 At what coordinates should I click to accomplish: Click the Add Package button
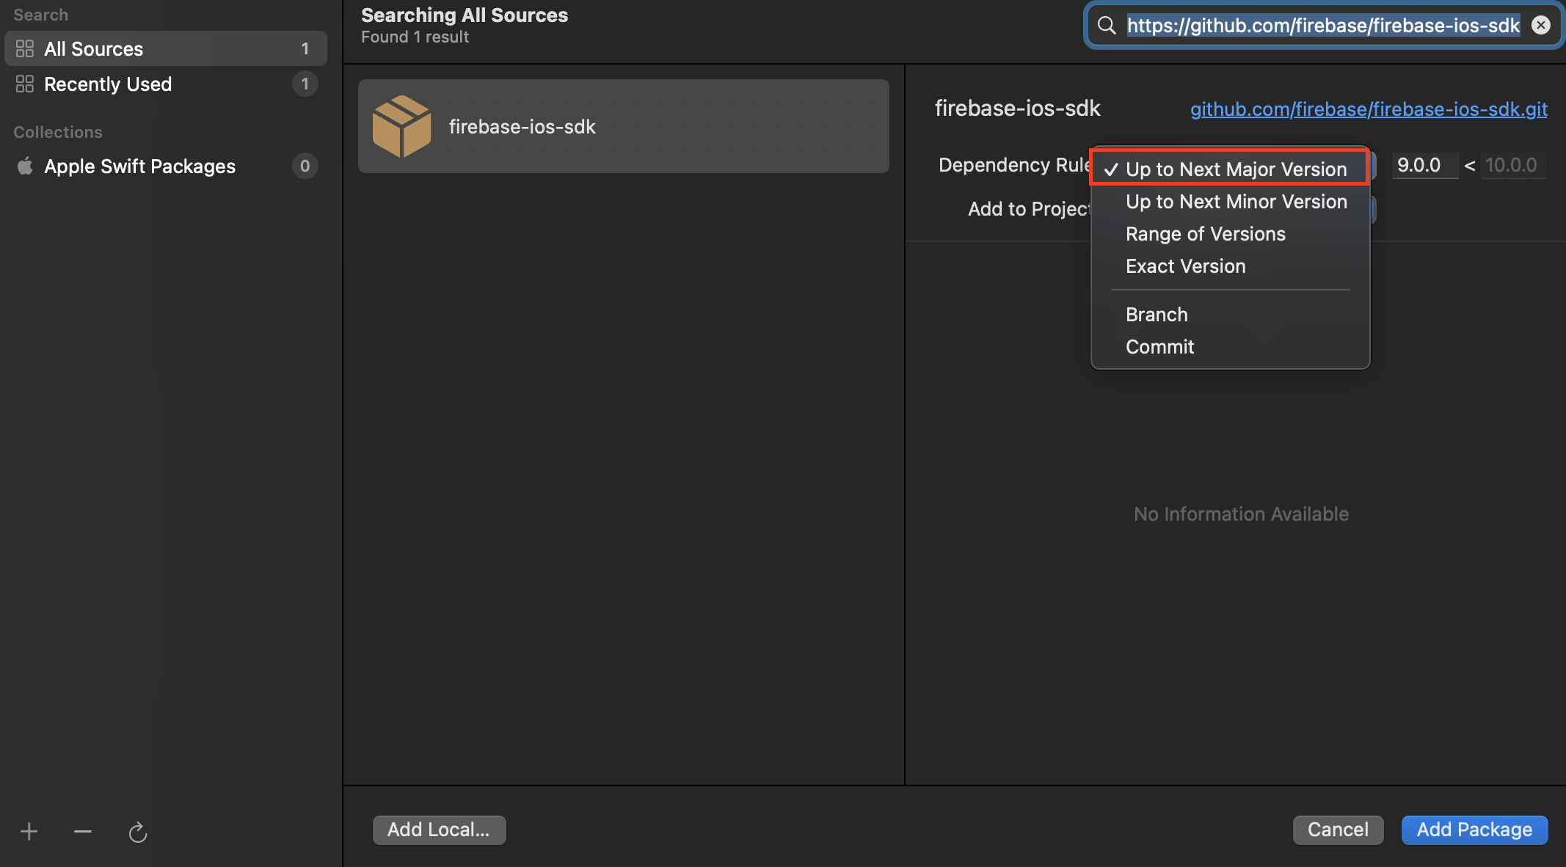(1474, 830)
